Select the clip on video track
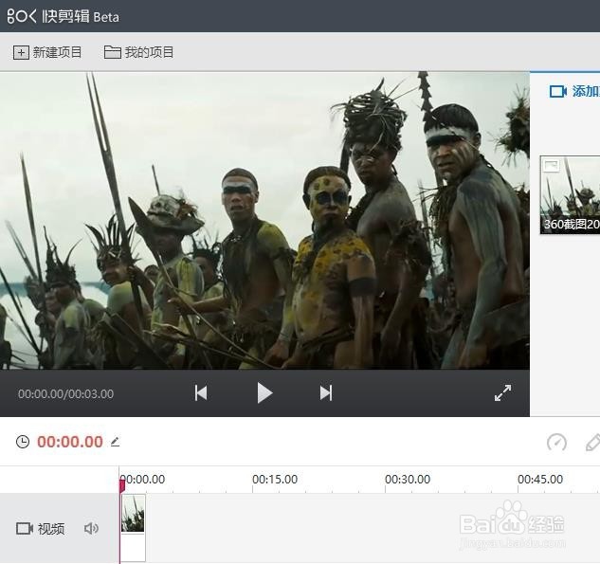 133,528
